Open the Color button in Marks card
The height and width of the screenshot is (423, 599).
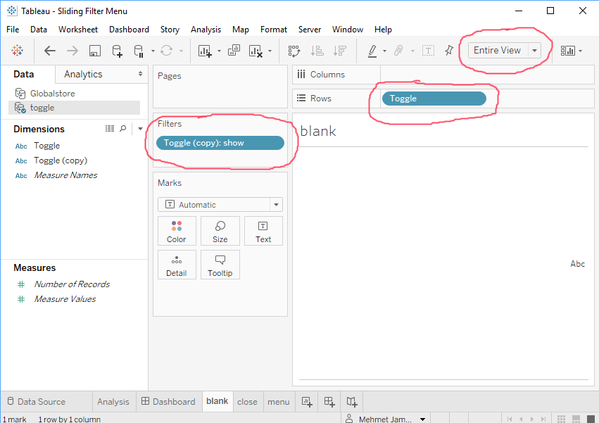(176, 231)
